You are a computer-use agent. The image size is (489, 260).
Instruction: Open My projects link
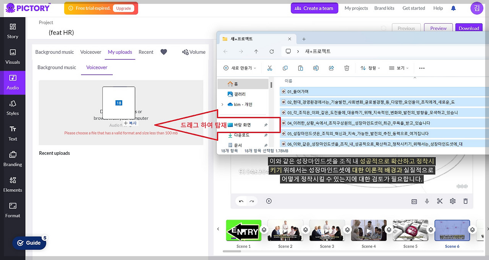[x=356, y=8]
